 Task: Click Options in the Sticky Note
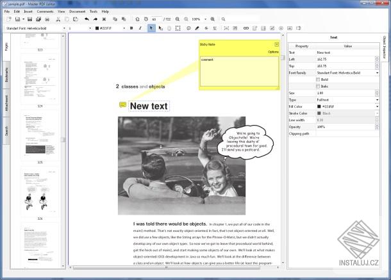[x=273, y=52]
